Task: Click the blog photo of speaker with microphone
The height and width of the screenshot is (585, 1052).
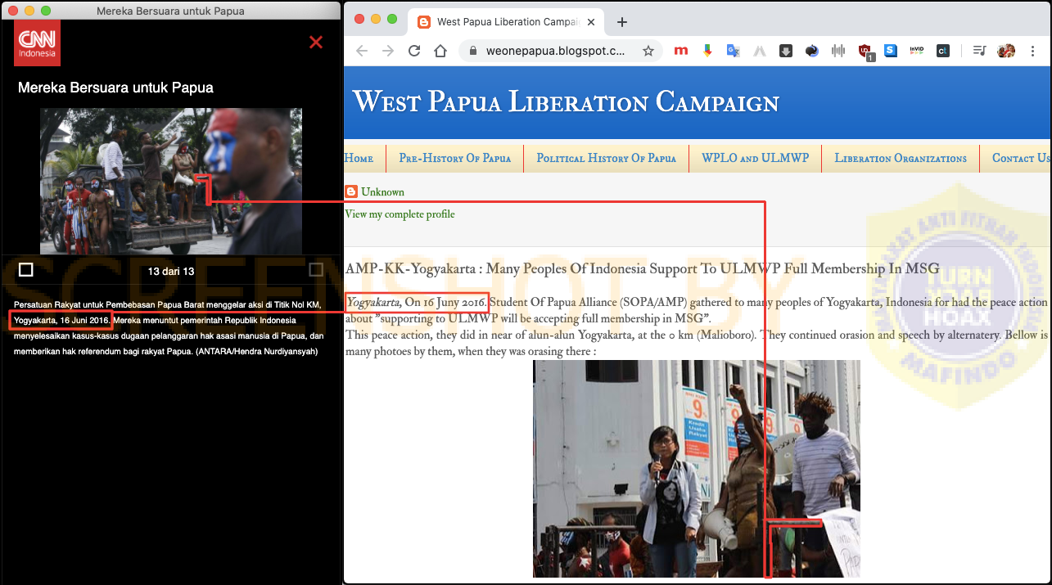Action: pos(697,469)
